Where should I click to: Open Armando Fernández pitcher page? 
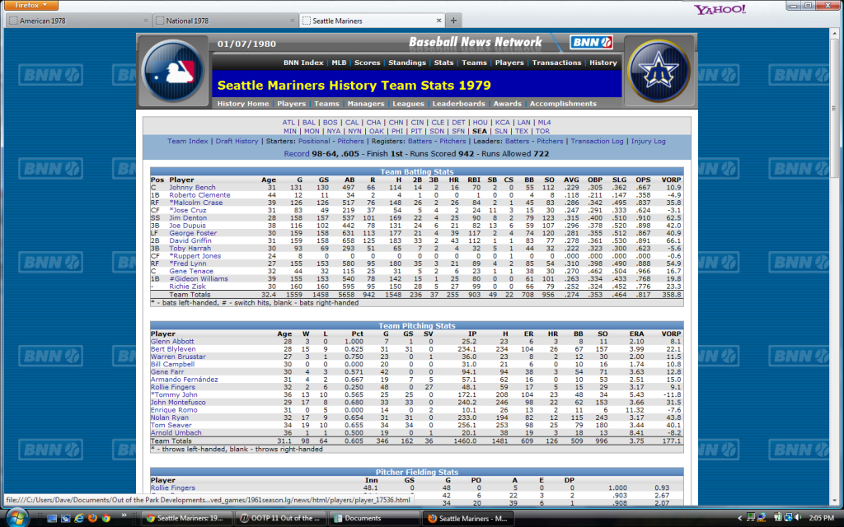tap(184, 380)
